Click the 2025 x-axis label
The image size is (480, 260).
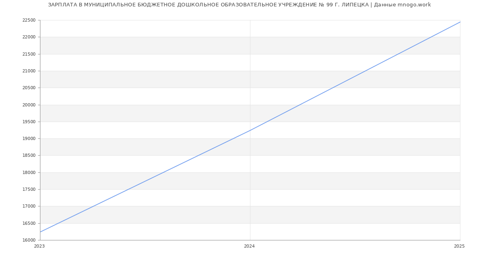(459, 246)
